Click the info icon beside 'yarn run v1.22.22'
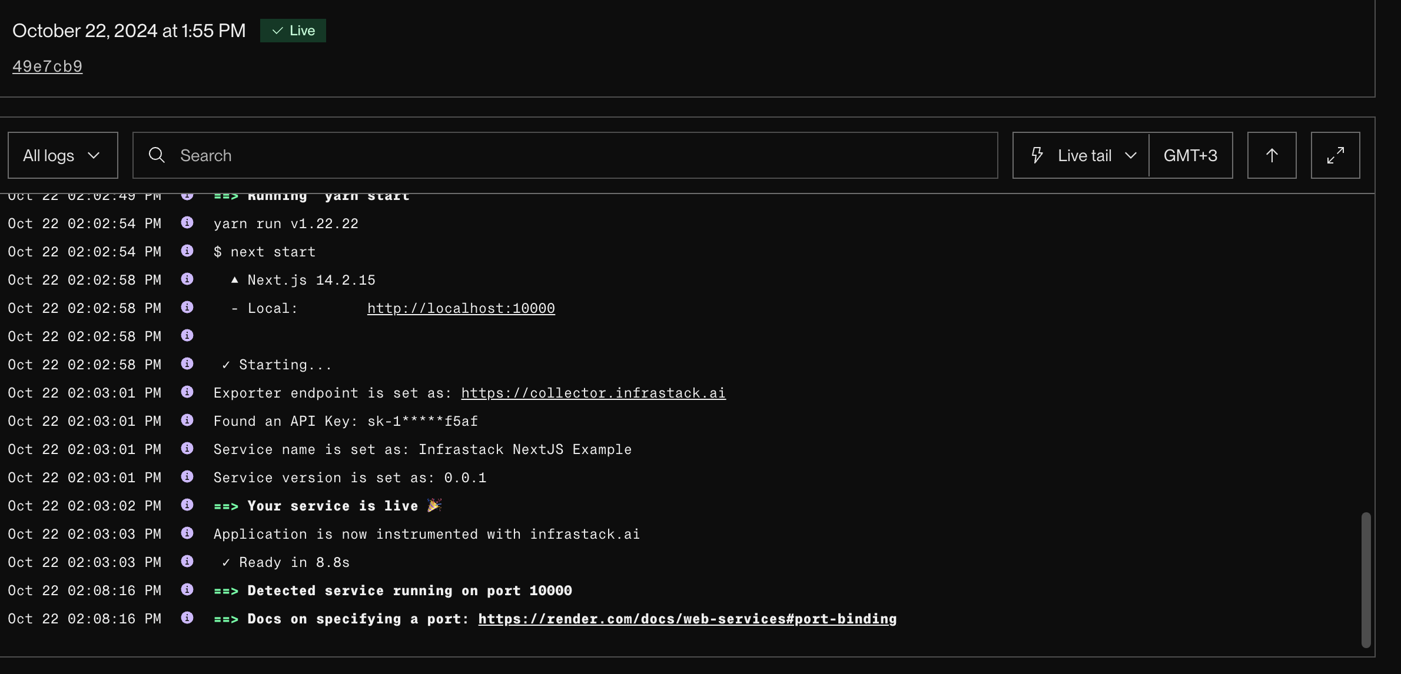1401x674 pixels. (x=187, y=223)
